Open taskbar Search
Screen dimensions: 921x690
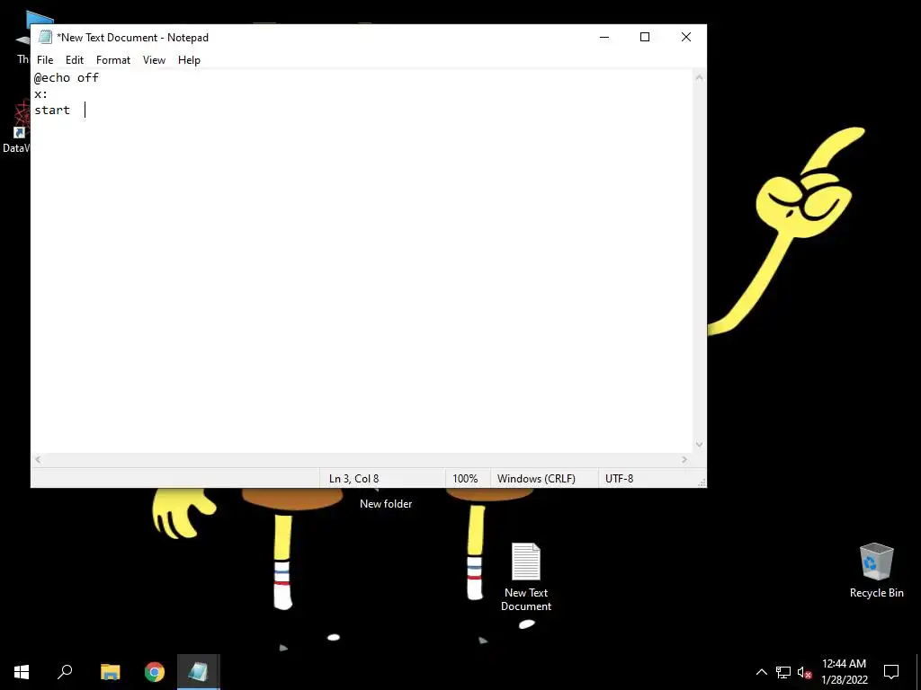(x=65, y=672)
